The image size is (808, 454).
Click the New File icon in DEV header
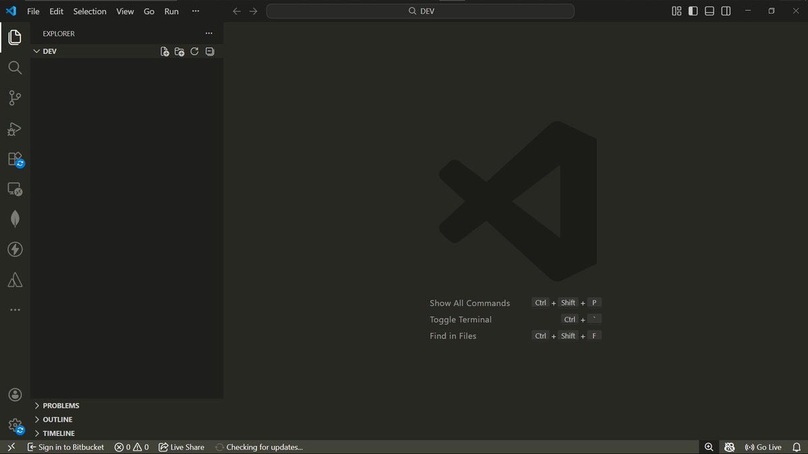[164, 52]
